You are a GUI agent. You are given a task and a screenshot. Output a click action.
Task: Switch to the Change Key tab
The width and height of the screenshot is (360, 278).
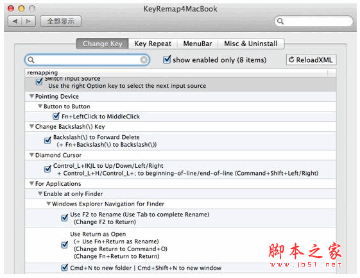(103, 44)
